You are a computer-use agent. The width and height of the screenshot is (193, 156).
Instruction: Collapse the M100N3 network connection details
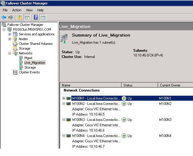[x=64, y=119]
